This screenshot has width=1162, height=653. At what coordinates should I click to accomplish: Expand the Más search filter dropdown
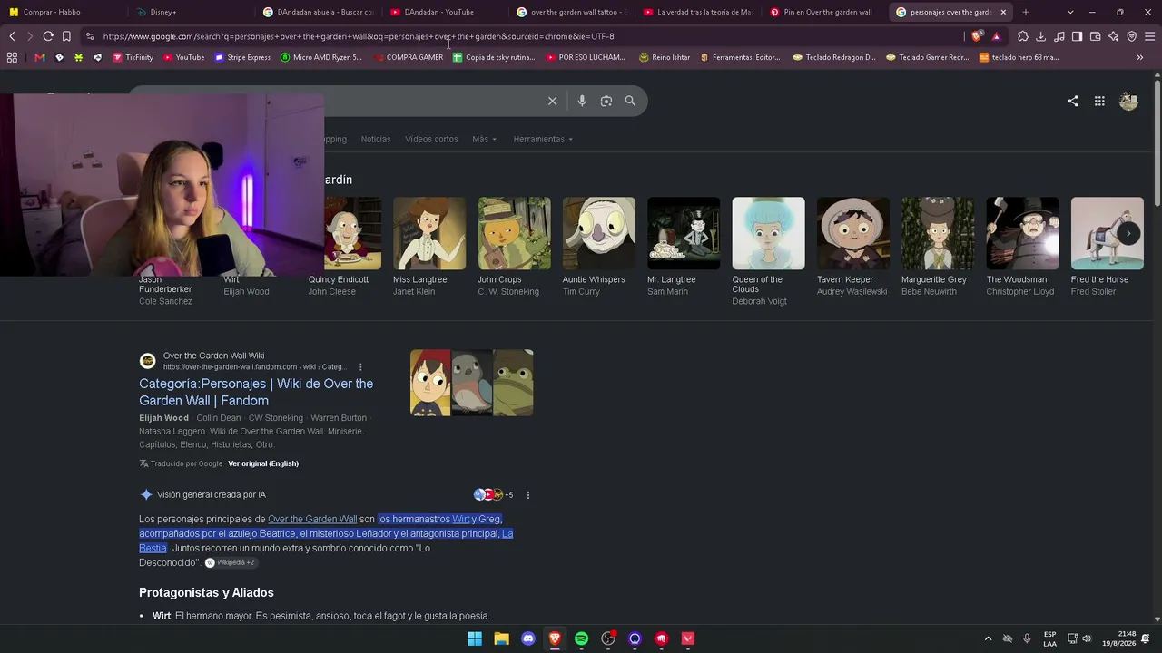point(484,139)
